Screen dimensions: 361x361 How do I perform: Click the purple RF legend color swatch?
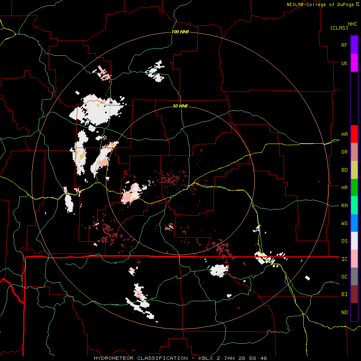click(354, 45)
